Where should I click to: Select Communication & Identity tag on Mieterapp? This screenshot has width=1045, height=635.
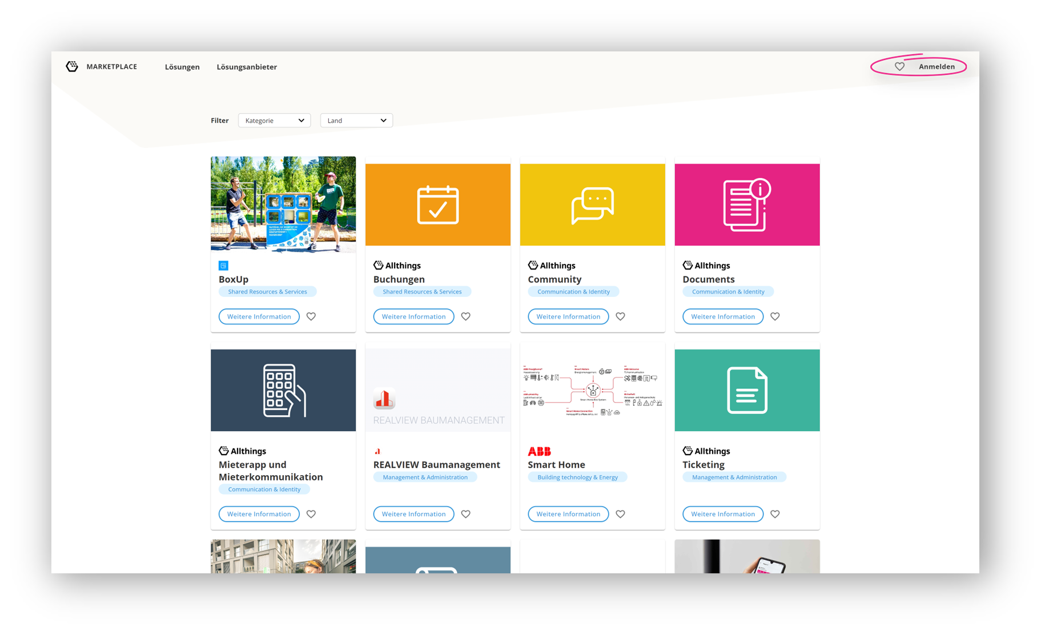click(x=264, y=489)
